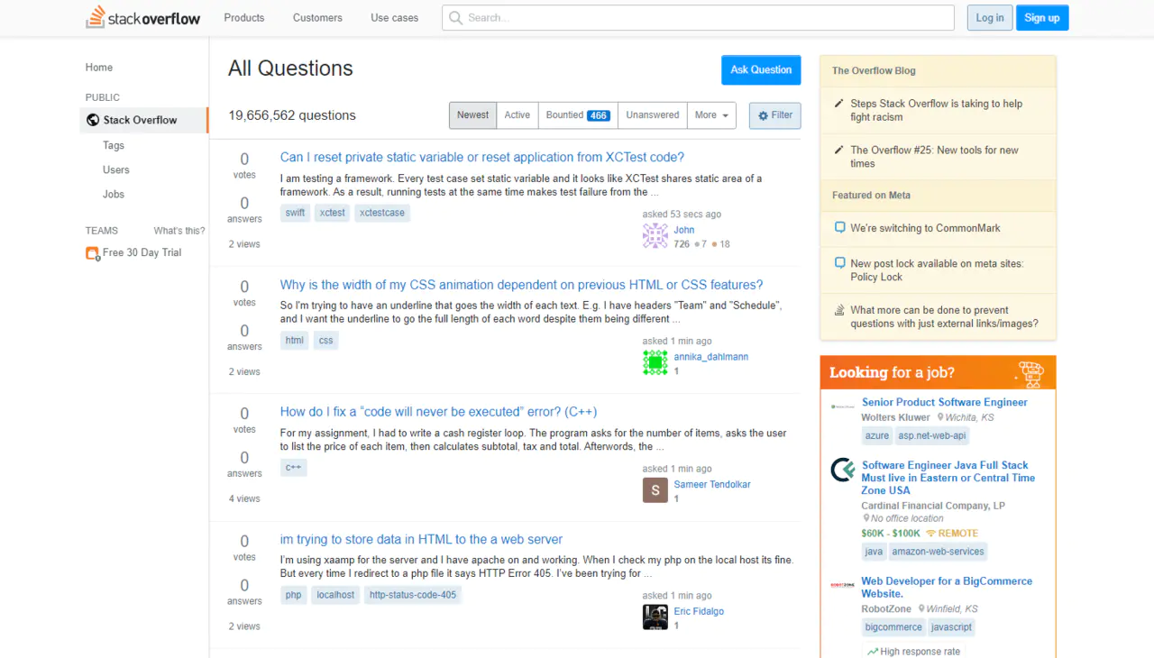Viewport: 1154px width, 658px height.
Task: Open the Senior Product Software Engineer job
Action: tap(945, 402)
